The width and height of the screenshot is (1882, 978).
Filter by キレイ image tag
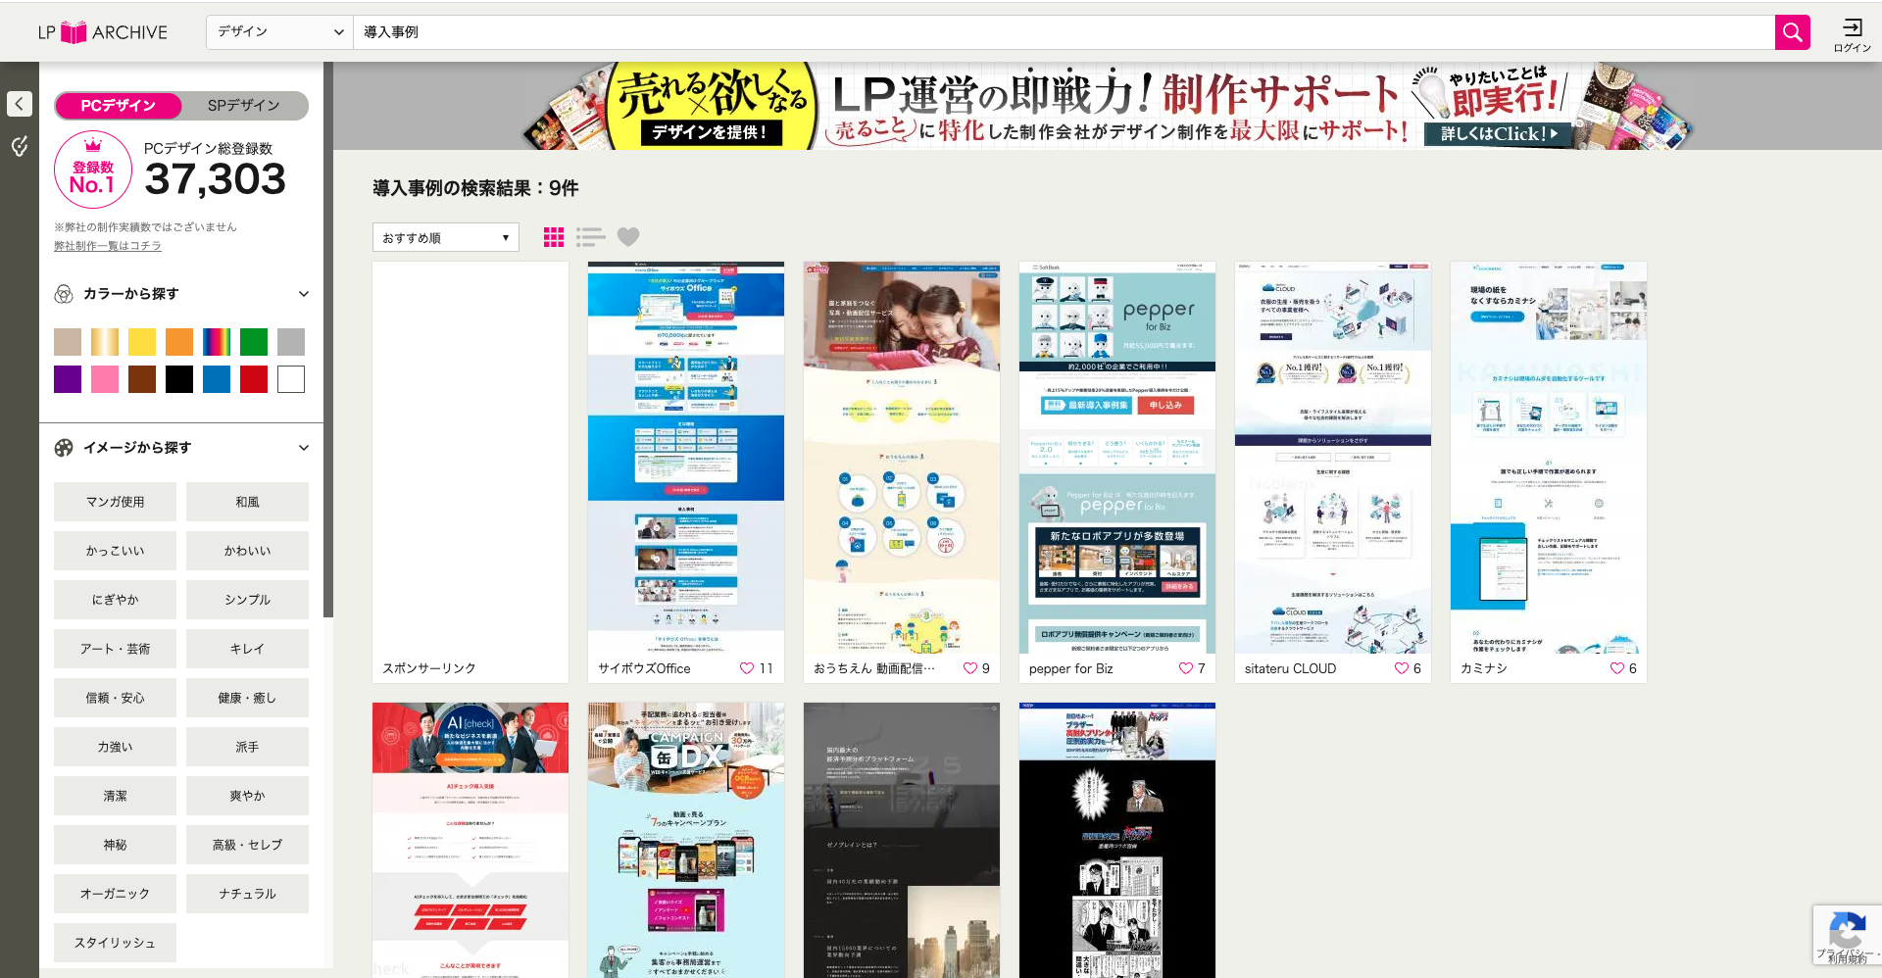point(247,649)
